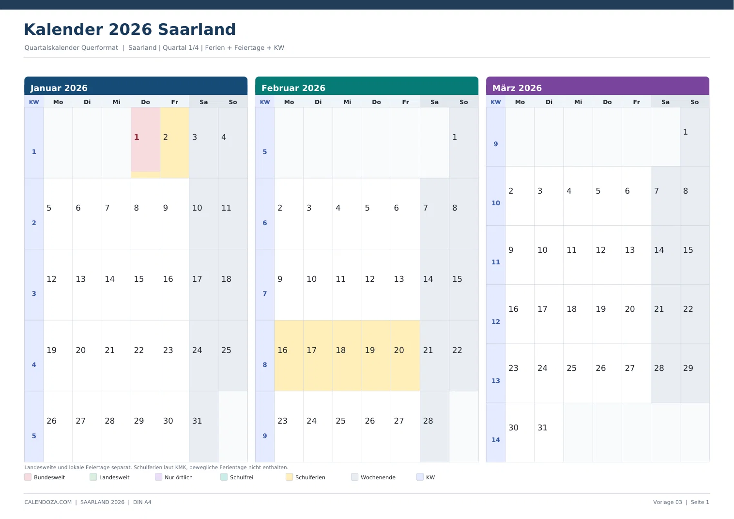Click the Schulferien yellow legend swatch

pyautogui.click(x=290, y=477)
